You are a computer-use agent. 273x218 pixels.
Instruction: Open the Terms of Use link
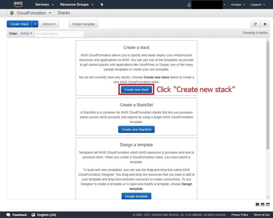pyautogui.click(x=261, y=215)
